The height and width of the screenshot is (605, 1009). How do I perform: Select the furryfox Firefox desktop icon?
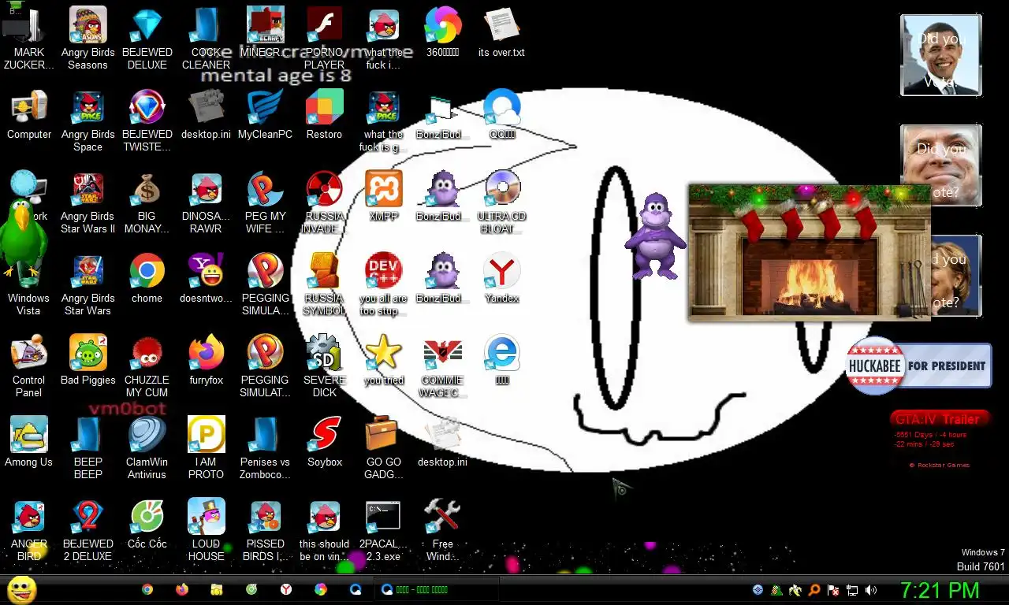tap(206, 361)
